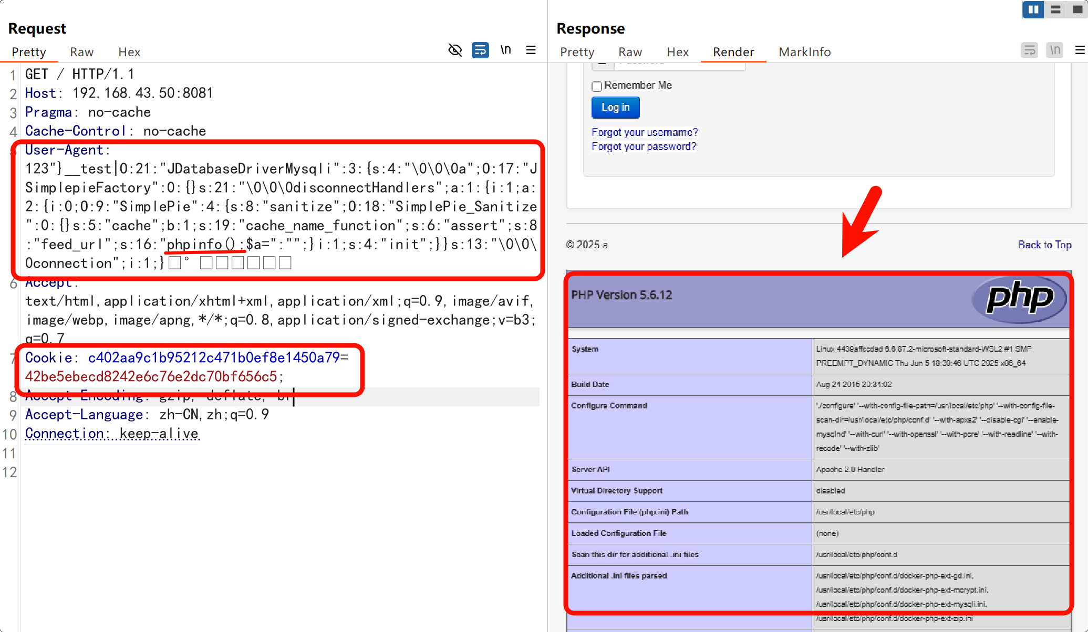
Task: Switch Request view to Hex tab
Action: [x=129, y=52]
